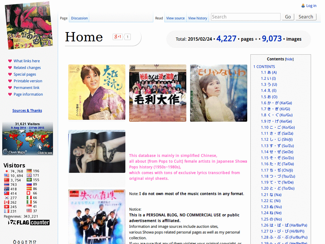Open the View history tab
The width and height of the screenshot is (325, 244).
197,18
